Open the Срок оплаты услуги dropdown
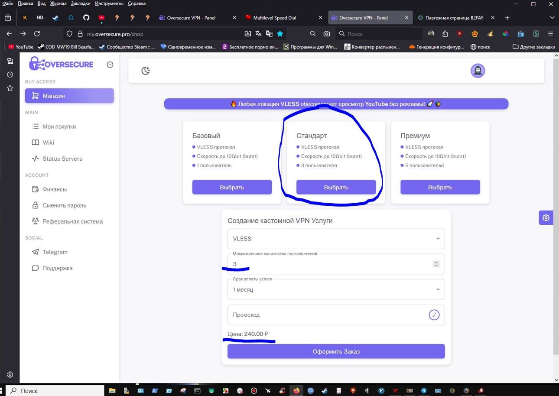 tap(336, 289)
